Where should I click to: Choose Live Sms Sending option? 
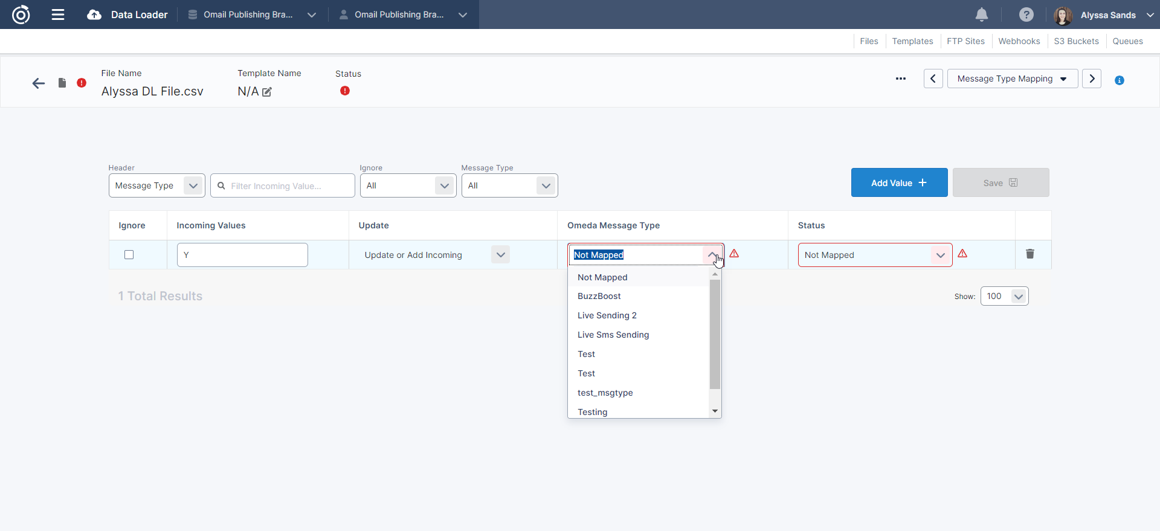[613, 335]
